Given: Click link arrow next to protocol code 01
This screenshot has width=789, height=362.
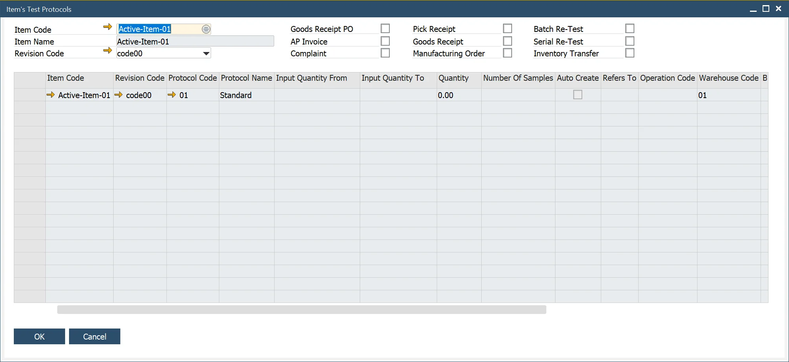Looking at the screenshot, I should [x=172, y=95].
